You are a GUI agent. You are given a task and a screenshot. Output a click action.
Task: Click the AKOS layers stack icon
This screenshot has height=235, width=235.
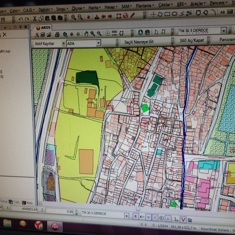pyautogui.click(x=43, y=35)
